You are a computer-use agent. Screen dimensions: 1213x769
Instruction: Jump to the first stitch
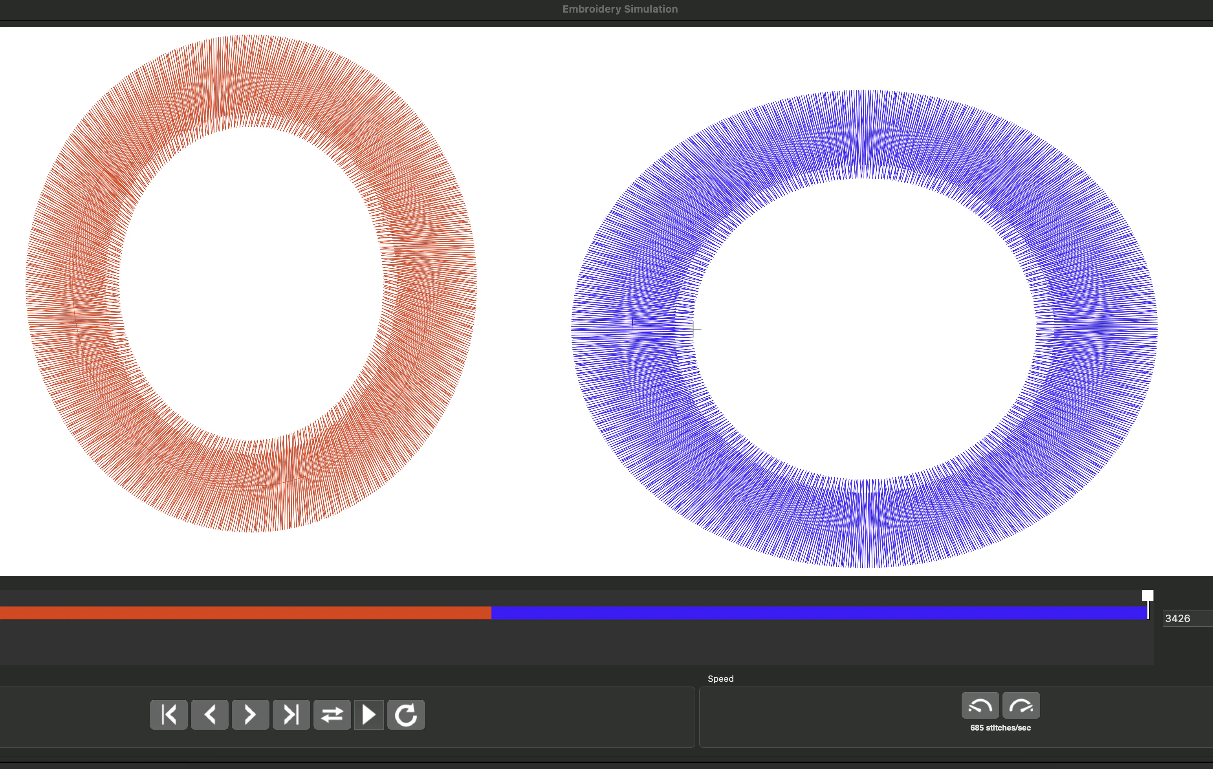[169, 714]
